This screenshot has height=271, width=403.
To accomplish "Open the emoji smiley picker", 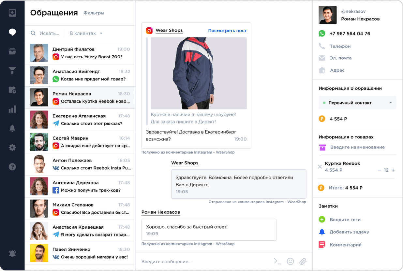I will coord(290,261).
